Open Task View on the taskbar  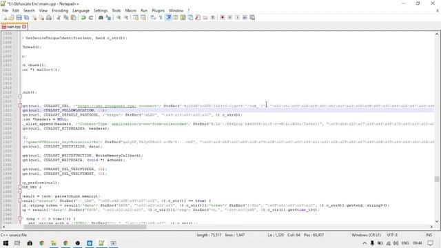click(17, 243)
